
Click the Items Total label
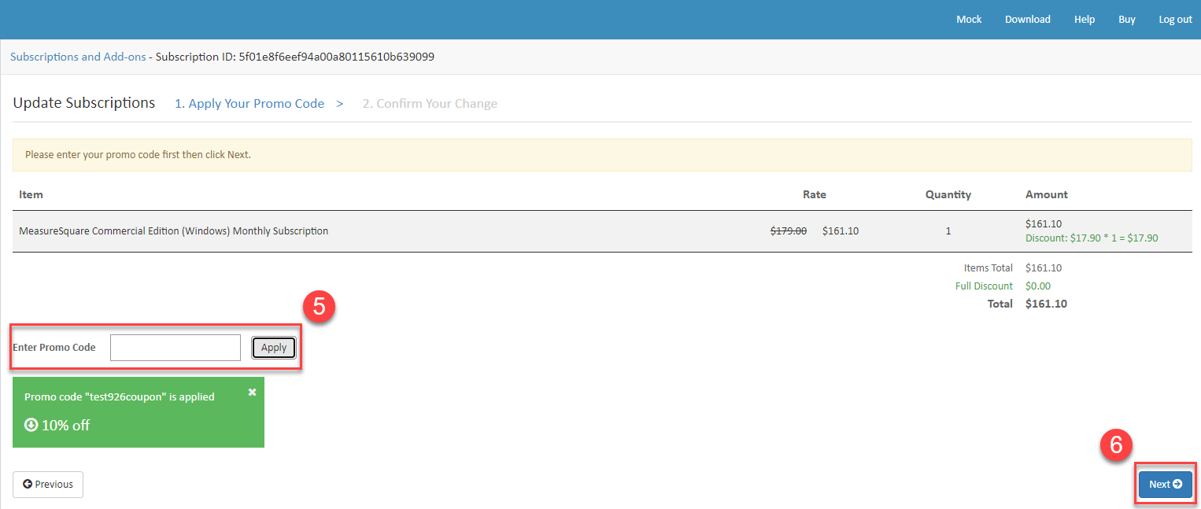pos(989,268)
